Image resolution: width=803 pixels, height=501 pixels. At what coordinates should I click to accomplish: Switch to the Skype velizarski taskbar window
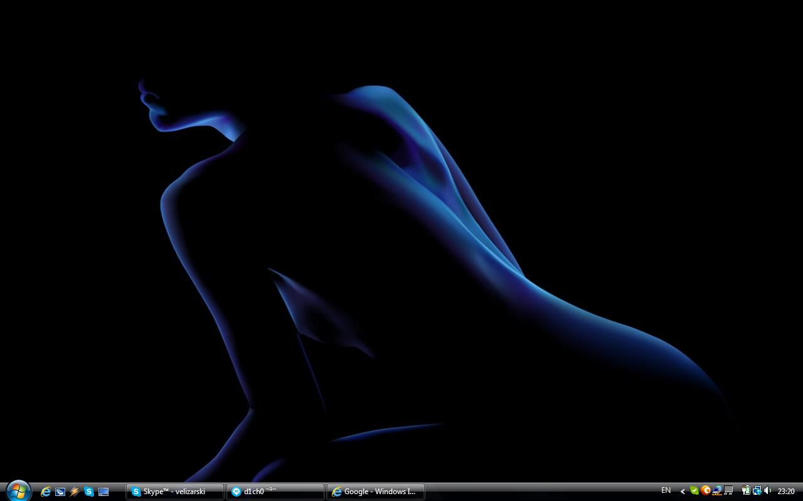point(174,492)
